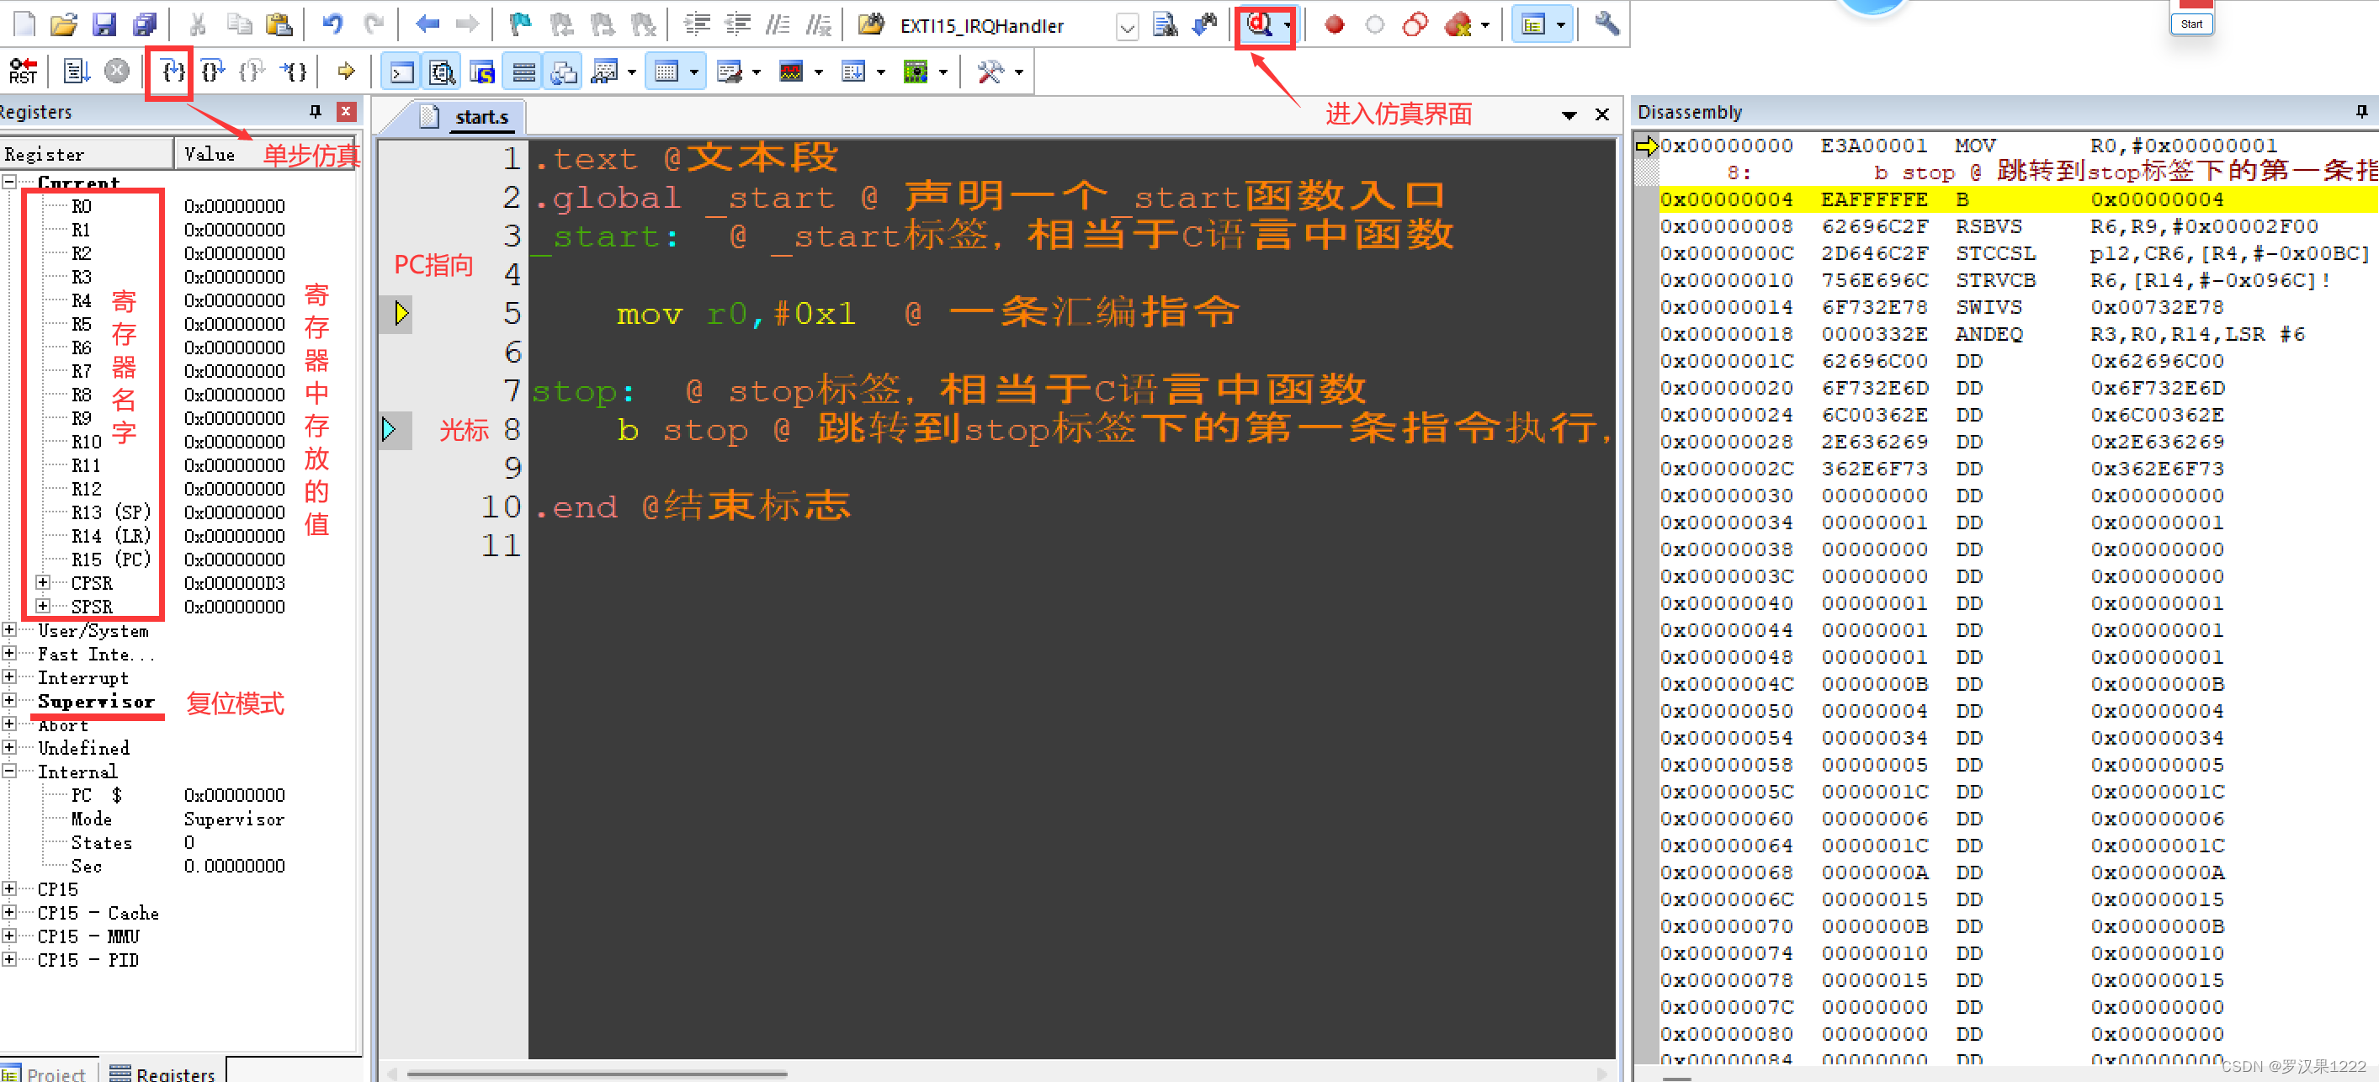
Task: Open the Watch windows dropdown arrow
Action: coord(633,72)
